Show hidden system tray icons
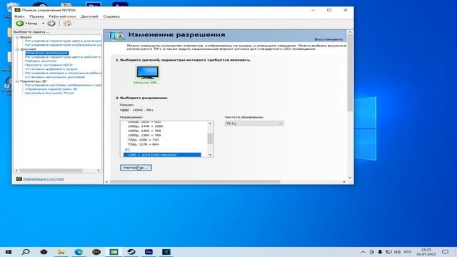The height and width of the screenshot is (257, 457). click(x=363, y=252)
